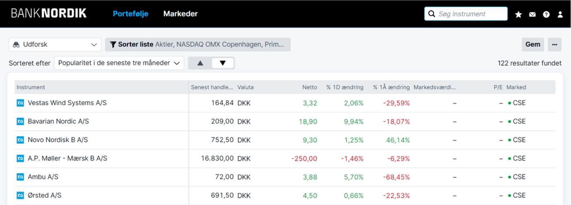Viewport: 571px width, 205px height.
Task: Click the favorites star icon
Action: (x=518, y=14)
